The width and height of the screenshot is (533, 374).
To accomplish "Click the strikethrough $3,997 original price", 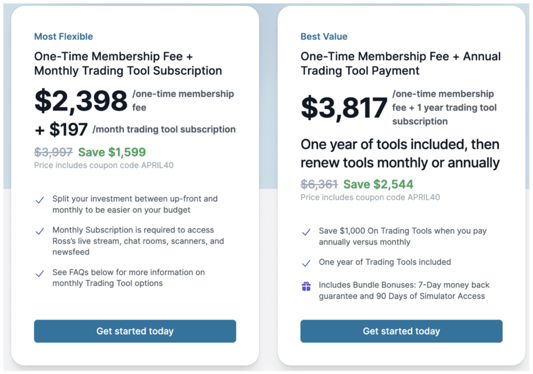I will (53, 151).
